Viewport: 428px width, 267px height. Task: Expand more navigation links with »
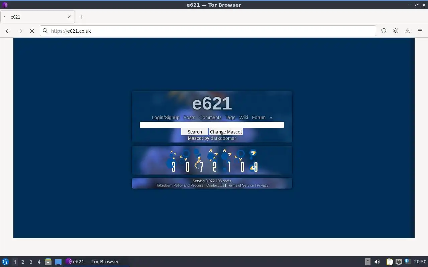tap(271, 117)
